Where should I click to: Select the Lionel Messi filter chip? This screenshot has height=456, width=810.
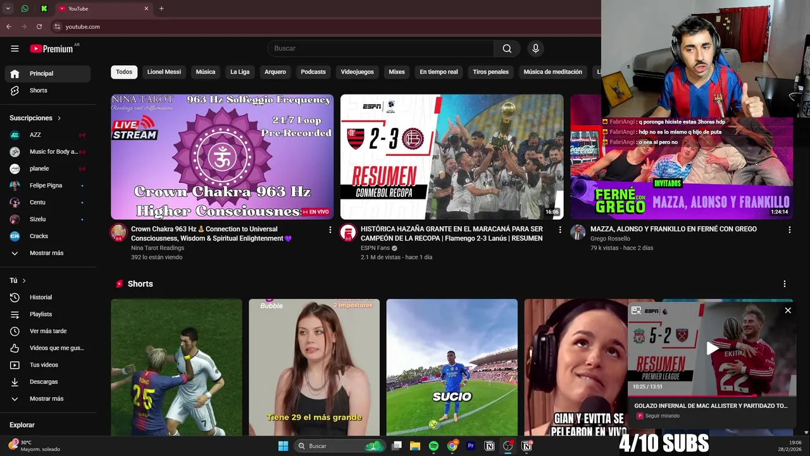tap(164, 72)
